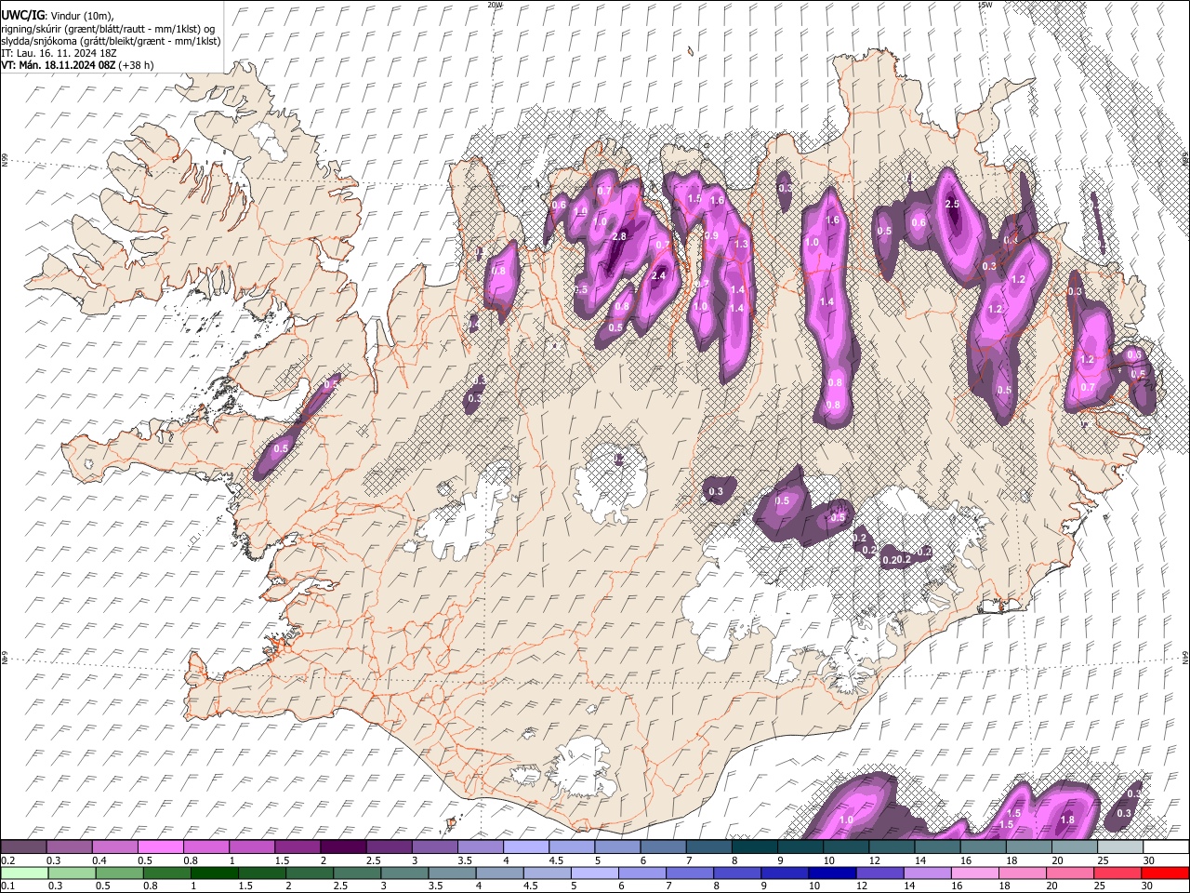1190x893 pixels.
Task: Choose the violet 2.5 swatch in upper legend row
Action: pyautogui.click(x=389, y=846)
